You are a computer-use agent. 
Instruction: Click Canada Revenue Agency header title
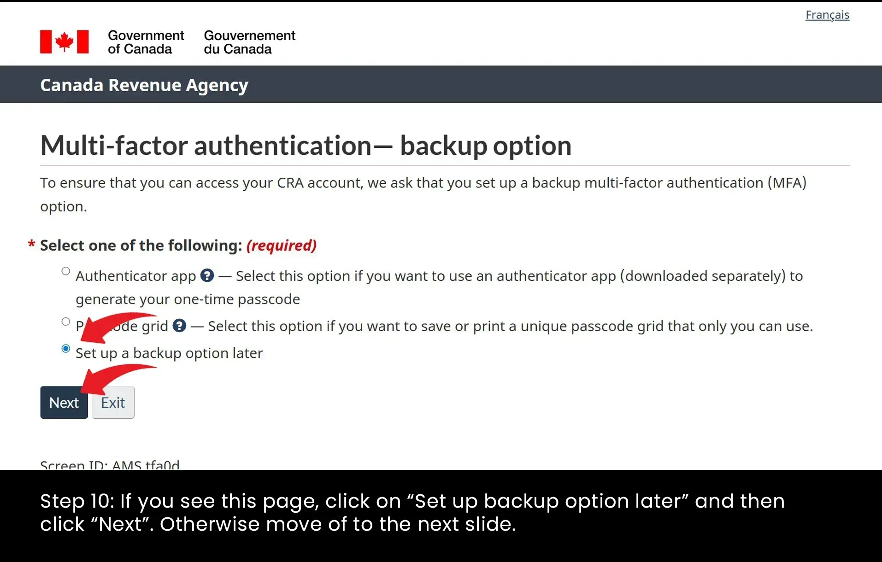point(144,85)
